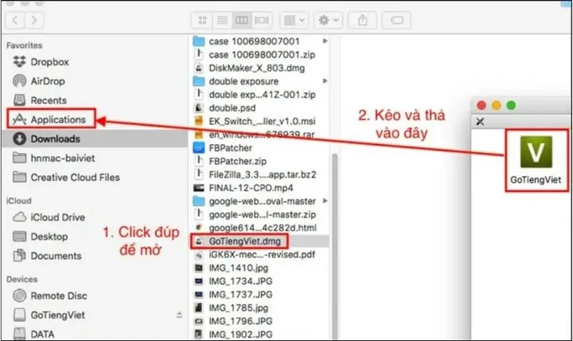Switch Finder to icon view
The width and height of the screenshot is (573, 341).
coord(202,20)
